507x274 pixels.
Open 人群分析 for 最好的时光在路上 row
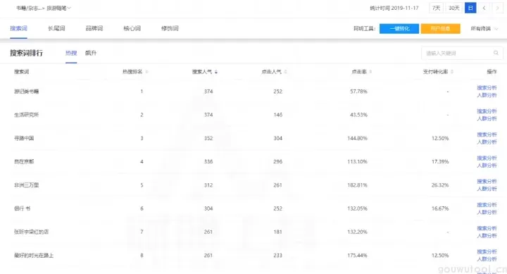click(x=487, y=259)
